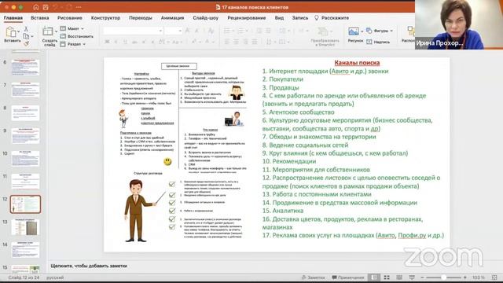The width and height of the screenshot is (503, 283).
Task: Open the Вставка tab
Action: pos(40,18)
